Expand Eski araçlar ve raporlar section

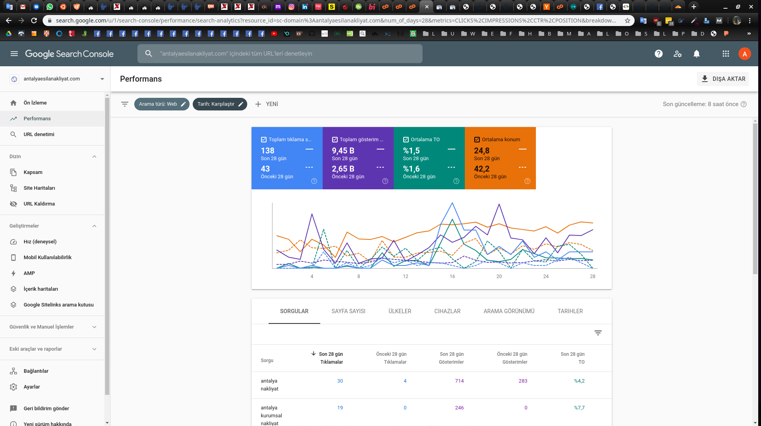[x=94, y=349]
